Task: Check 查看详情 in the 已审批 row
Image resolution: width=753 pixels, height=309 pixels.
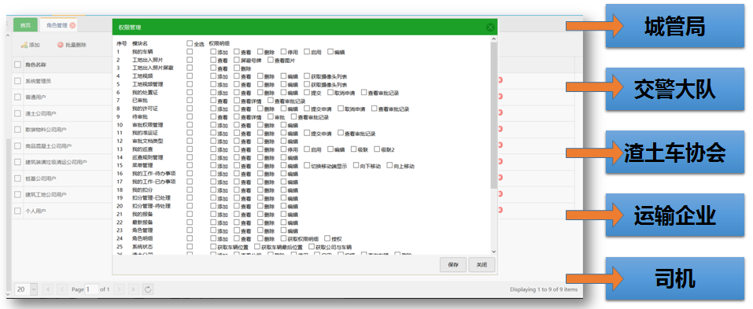Action: (x=237, y=101)
